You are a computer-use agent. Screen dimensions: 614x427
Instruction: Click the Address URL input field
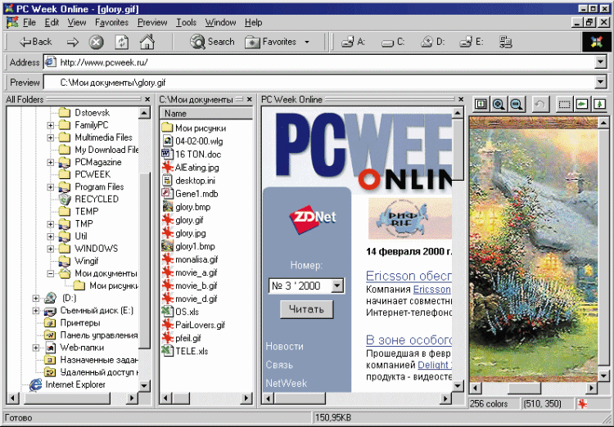pos(319,62)
